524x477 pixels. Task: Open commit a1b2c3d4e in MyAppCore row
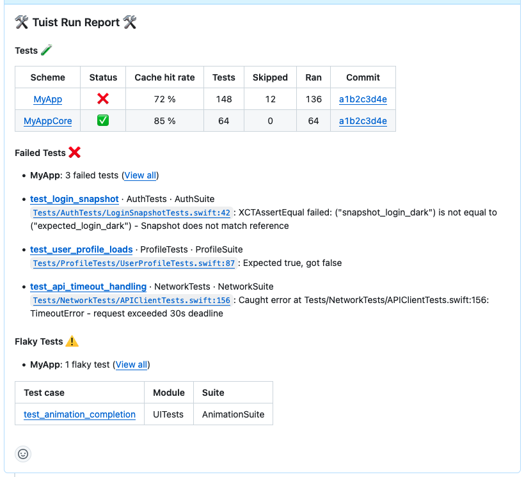pos(363,121)
